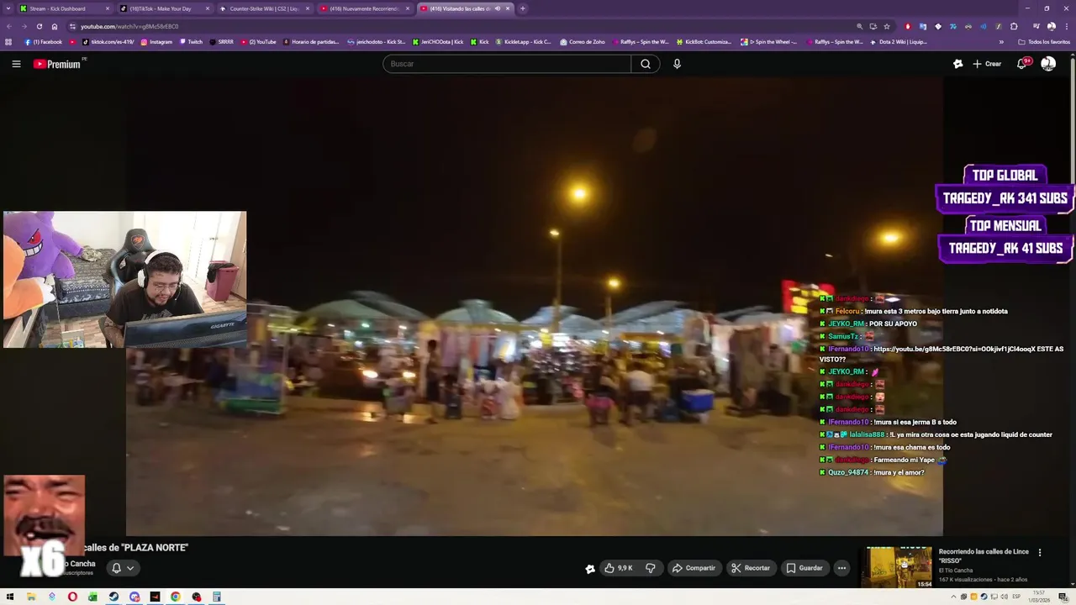Switch to Stream - Kick Dashboard tab
Screen dimensions: 1076x605
point(64,8)
